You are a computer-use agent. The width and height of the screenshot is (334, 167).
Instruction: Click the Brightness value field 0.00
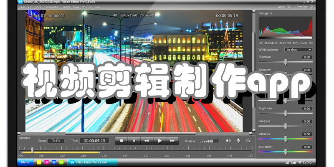pyautogui.click(x=307, y=109)
